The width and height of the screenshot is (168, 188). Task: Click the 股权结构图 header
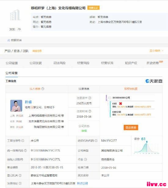(x=131, y=89)
